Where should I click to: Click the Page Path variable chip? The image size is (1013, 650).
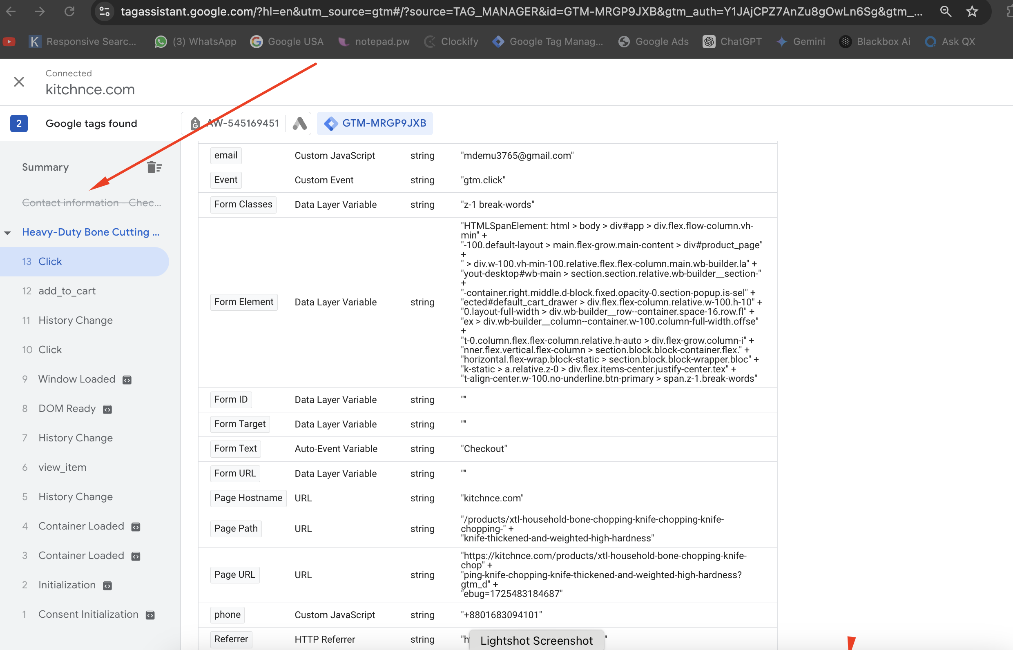[236, 529]
